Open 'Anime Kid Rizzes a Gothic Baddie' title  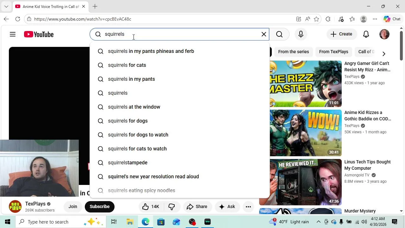tap(368, 116)
